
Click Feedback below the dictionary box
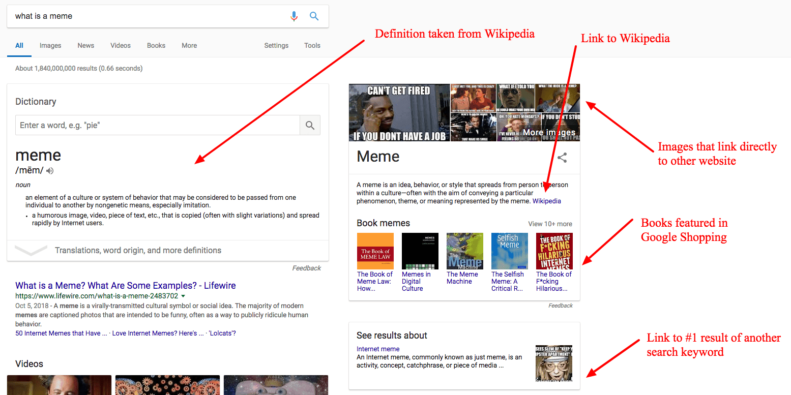tap(307, 268)
